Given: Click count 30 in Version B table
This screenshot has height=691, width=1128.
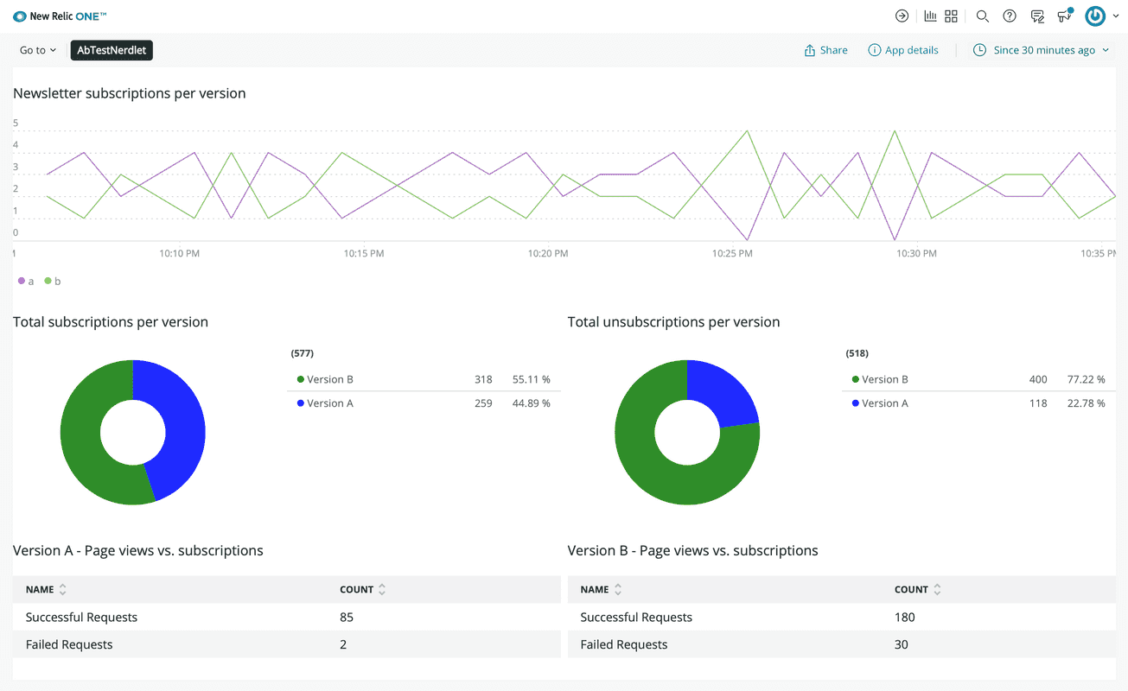Looking at the screenshot, I should pos(902,644).
